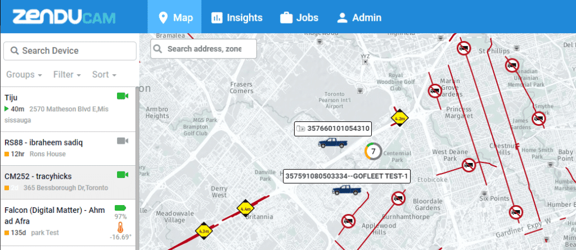Click the orange thermometer temperature icon
Viewport: 576px width, 250px height.
click(x=120, y=228)
